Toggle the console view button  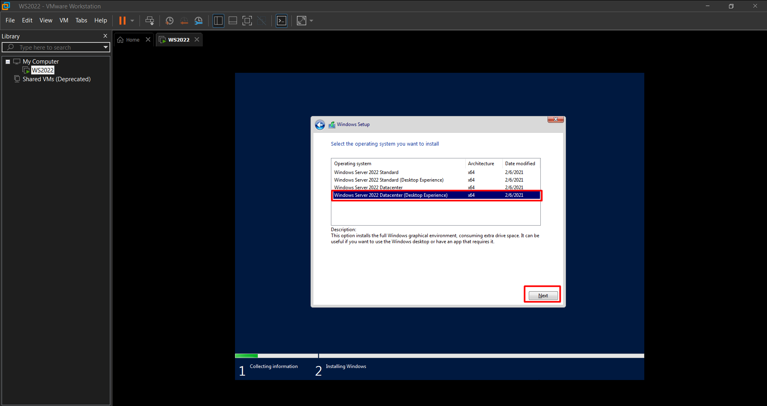pyautogui.click(x=282, y=20)
